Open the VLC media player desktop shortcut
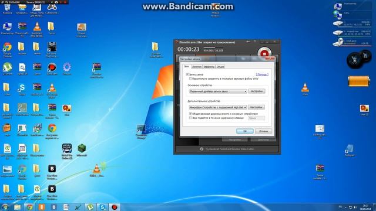The image size is (376, 211). click(x=52, y=90)
